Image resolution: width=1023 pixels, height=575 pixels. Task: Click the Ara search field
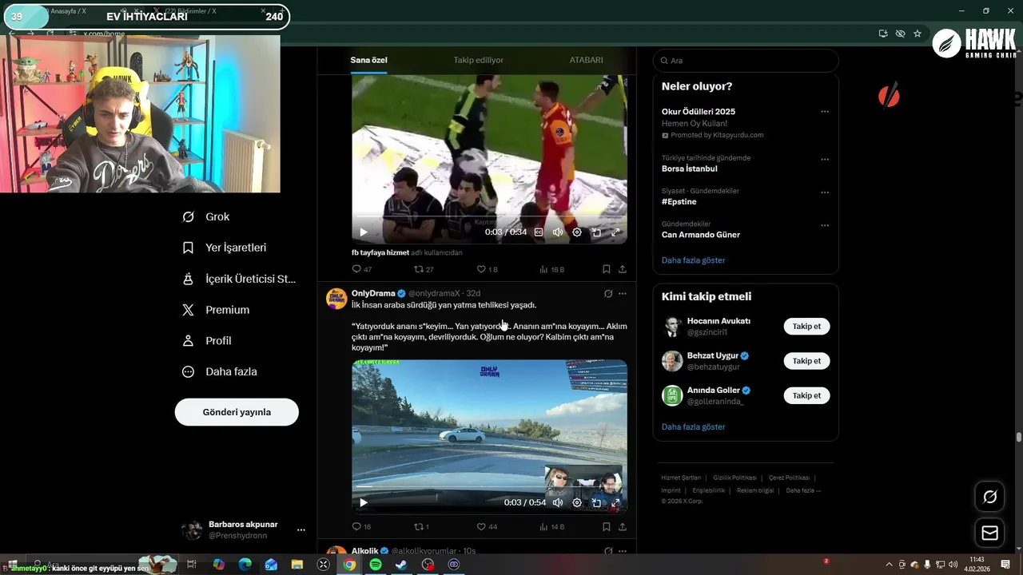tap(746, 61)
